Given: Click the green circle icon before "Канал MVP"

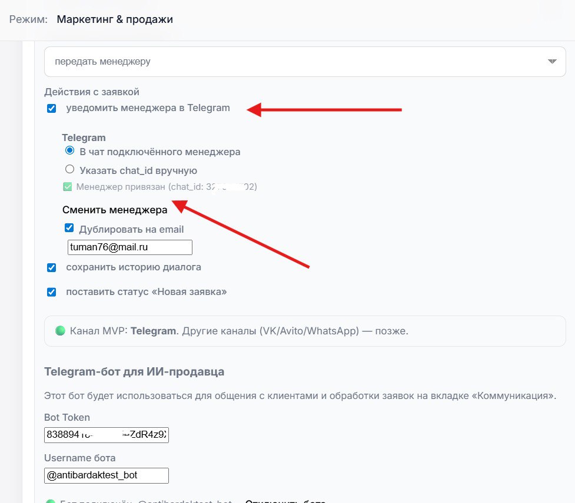Looking at the screenshot, I should 60,331.
